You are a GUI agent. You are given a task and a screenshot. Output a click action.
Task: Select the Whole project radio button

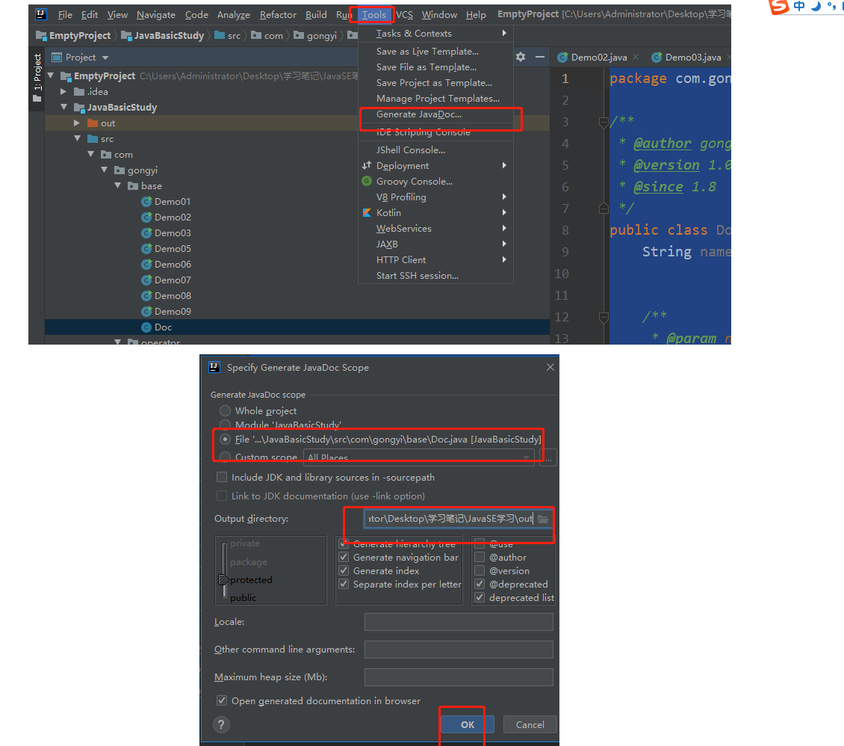pos(225,410)
